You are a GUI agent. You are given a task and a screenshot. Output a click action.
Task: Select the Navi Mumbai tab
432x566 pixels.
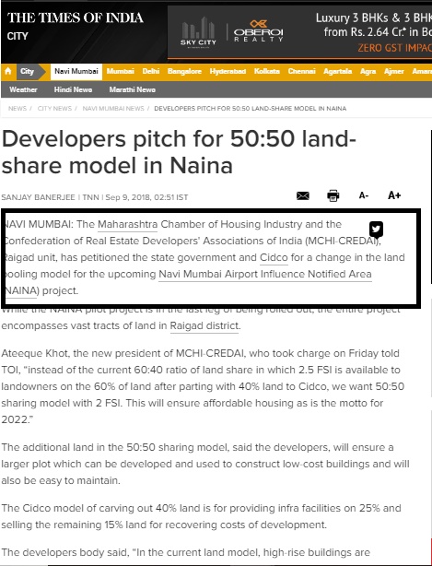[76, 71]
